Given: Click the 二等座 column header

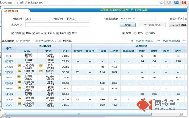Looking at the screenshot, I should [114, 51].
